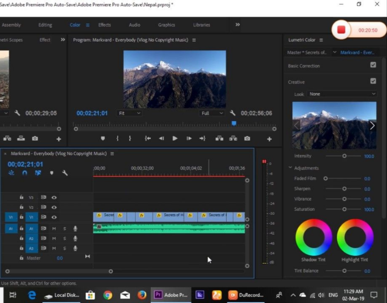387x303 pixels.
Task: Click the Highlight Tint color wheel
Action: click(x=355, y=237)
